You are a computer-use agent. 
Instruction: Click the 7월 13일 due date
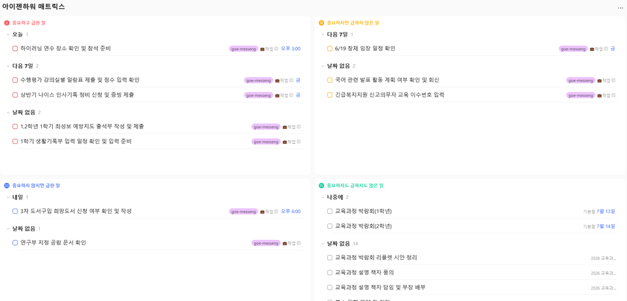(606, 211)
